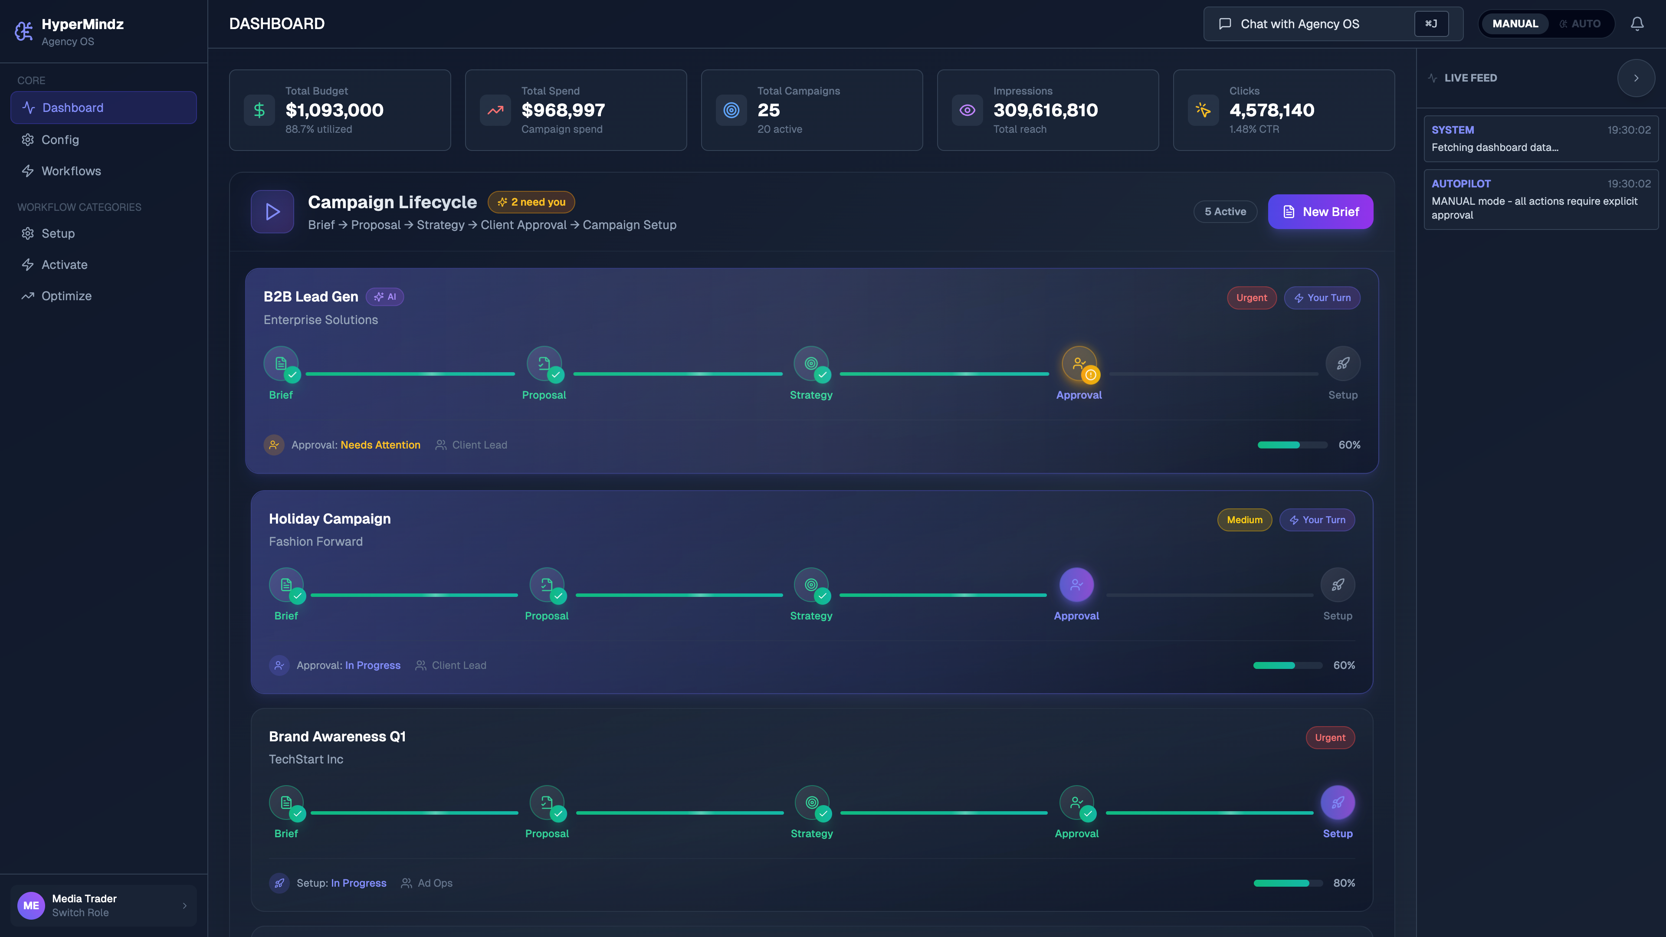Select the Dashboard icon in the sidebar
The image size is (1666, 937).
(x=28, y=107)
